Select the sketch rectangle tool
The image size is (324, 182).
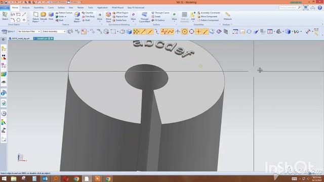point(18,15)
